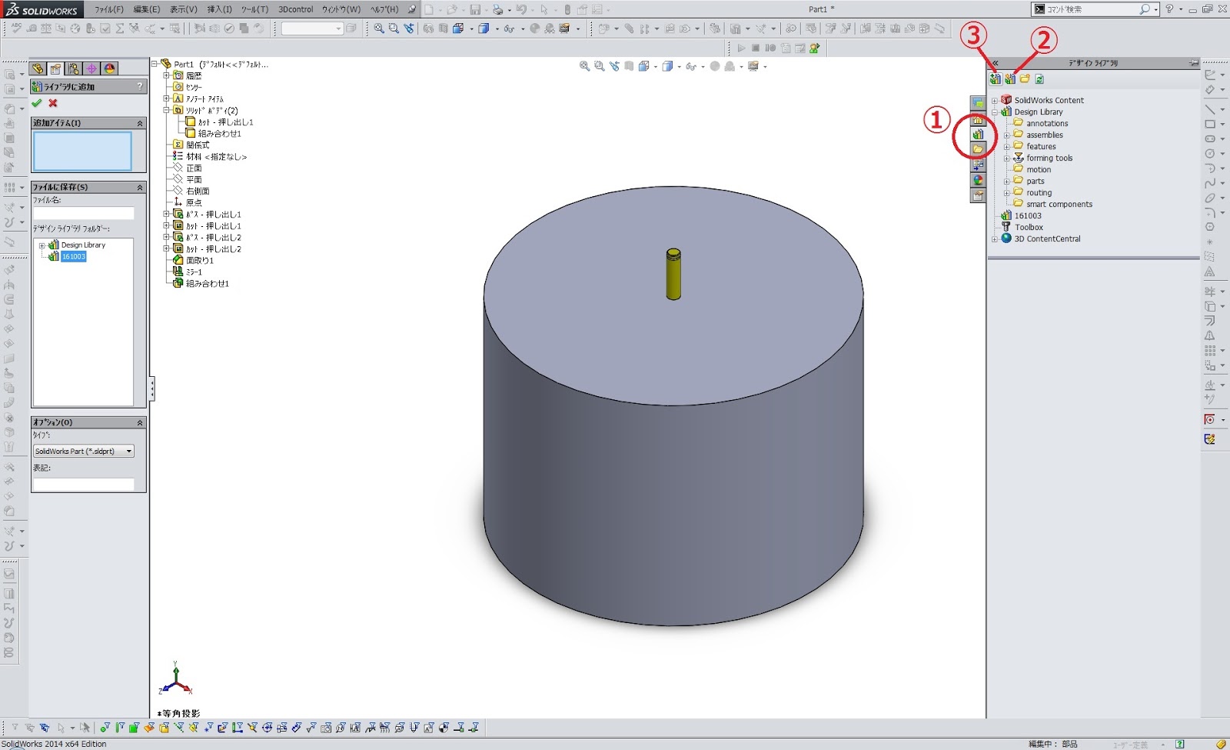Image resolution: width=1230 pixels, height=750 pixels.
Task: Select 161003 in Design Library pane
Action: pyautogui.click(x=1028, y=215)
